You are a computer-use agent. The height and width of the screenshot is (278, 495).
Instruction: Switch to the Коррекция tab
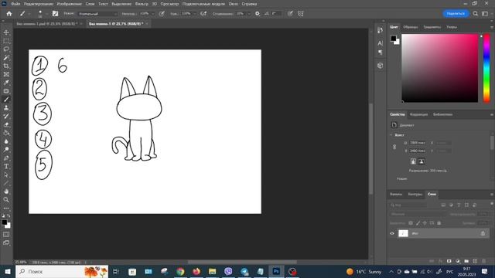pyautogui.click(x=418, y=114)
